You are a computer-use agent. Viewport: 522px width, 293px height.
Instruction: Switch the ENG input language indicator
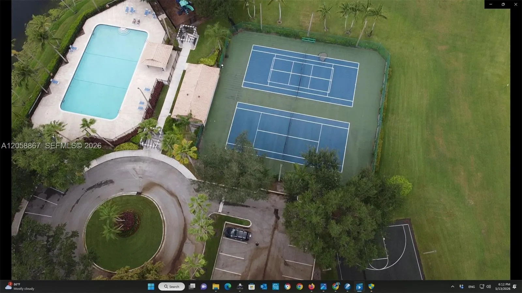point(471,286)
